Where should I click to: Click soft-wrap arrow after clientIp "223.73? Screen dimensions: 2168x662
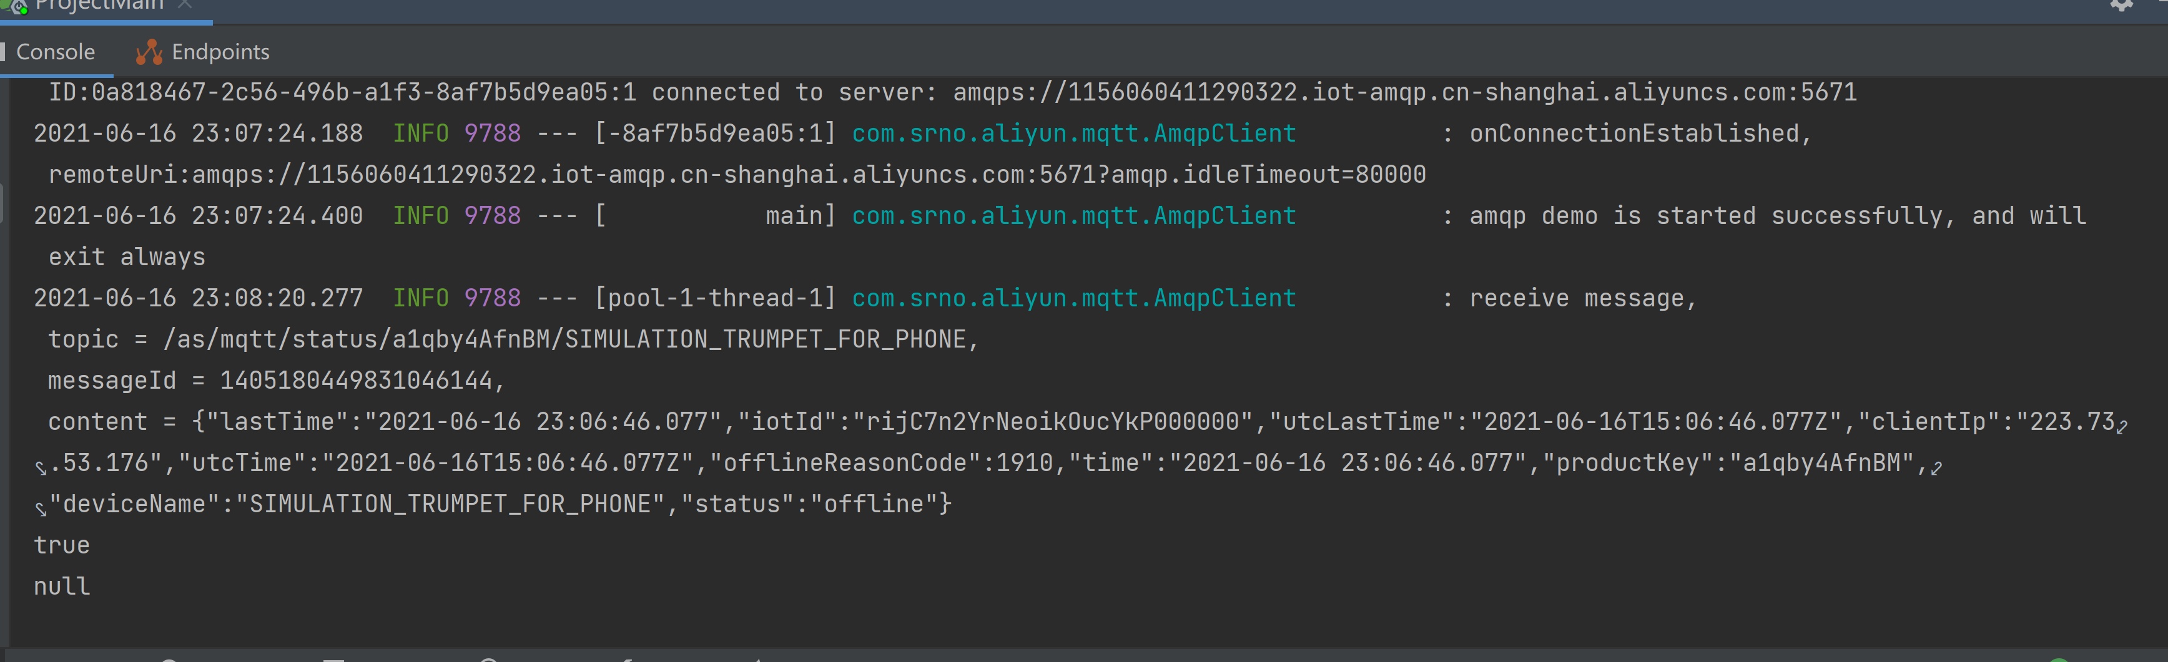pyautogui.click(x=2122, y=426)
